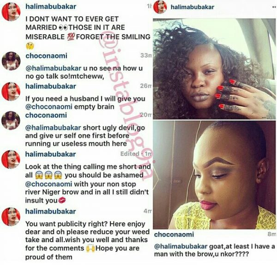Viewport: 277px width, 265px height.
Task: View the yellow lace top profile photo
Action: [214, 175]
